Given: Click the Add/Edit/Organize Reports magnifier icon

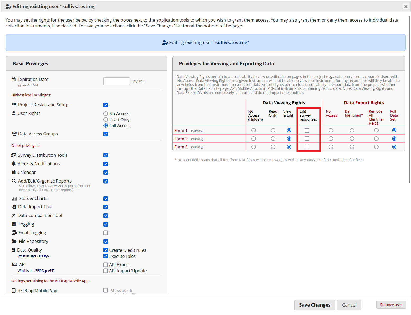Looking at the screenshot, I should [x=14, y=181].
